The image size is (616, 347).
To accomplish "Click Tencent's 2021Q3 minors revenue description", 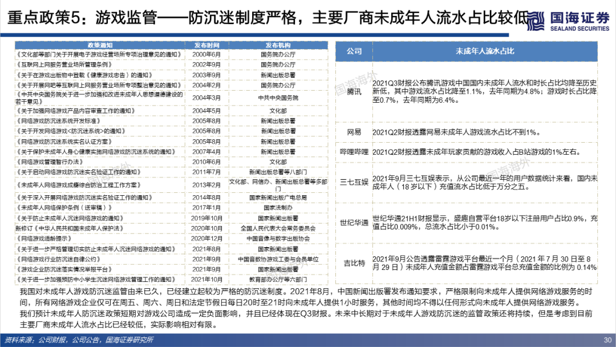I will tap(485, 91).
